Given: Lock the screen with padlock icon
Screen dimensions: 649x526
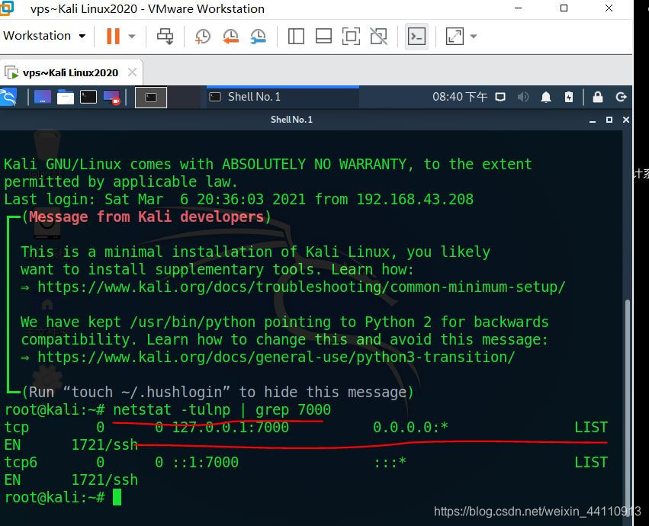Looking at the screenshot, I should [598, 98].
